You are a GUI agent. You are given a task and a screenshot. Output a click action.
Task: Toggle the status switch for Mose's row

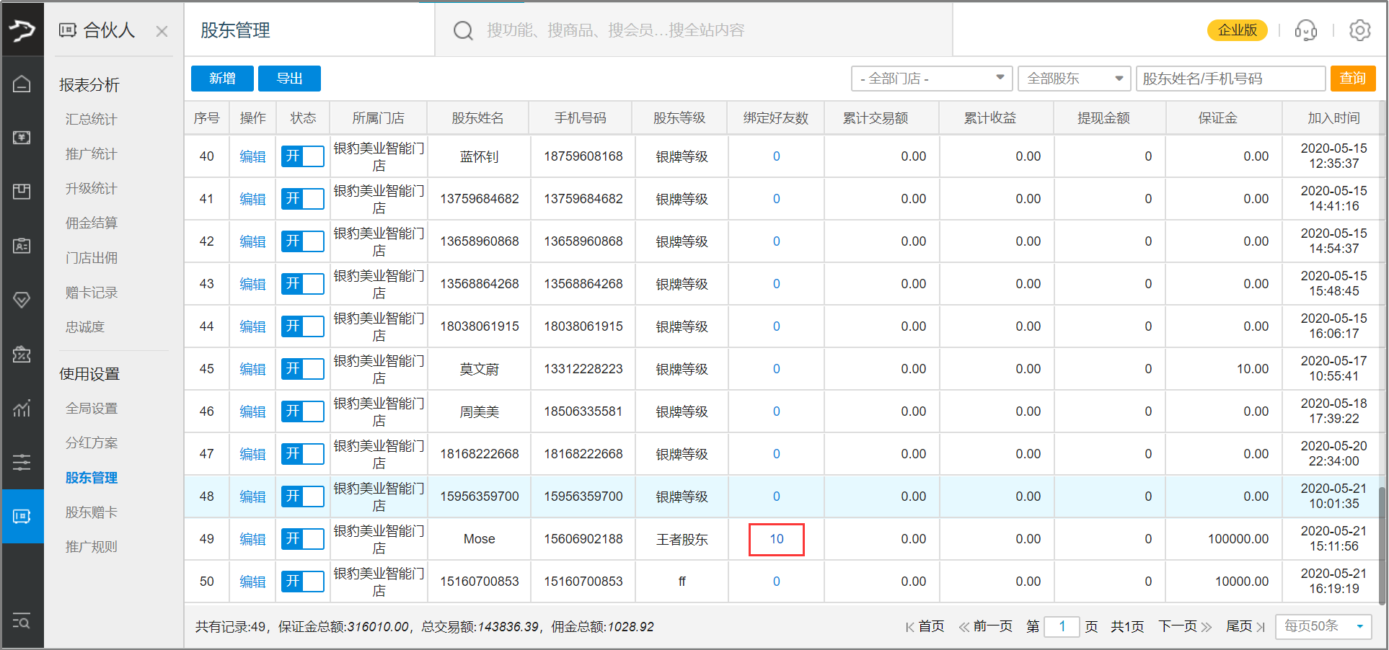click(302, 539)
